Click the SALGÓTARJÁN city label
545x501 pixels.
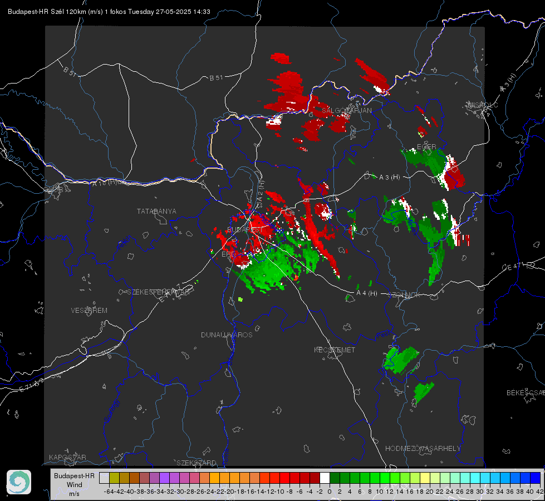point(346,111)
